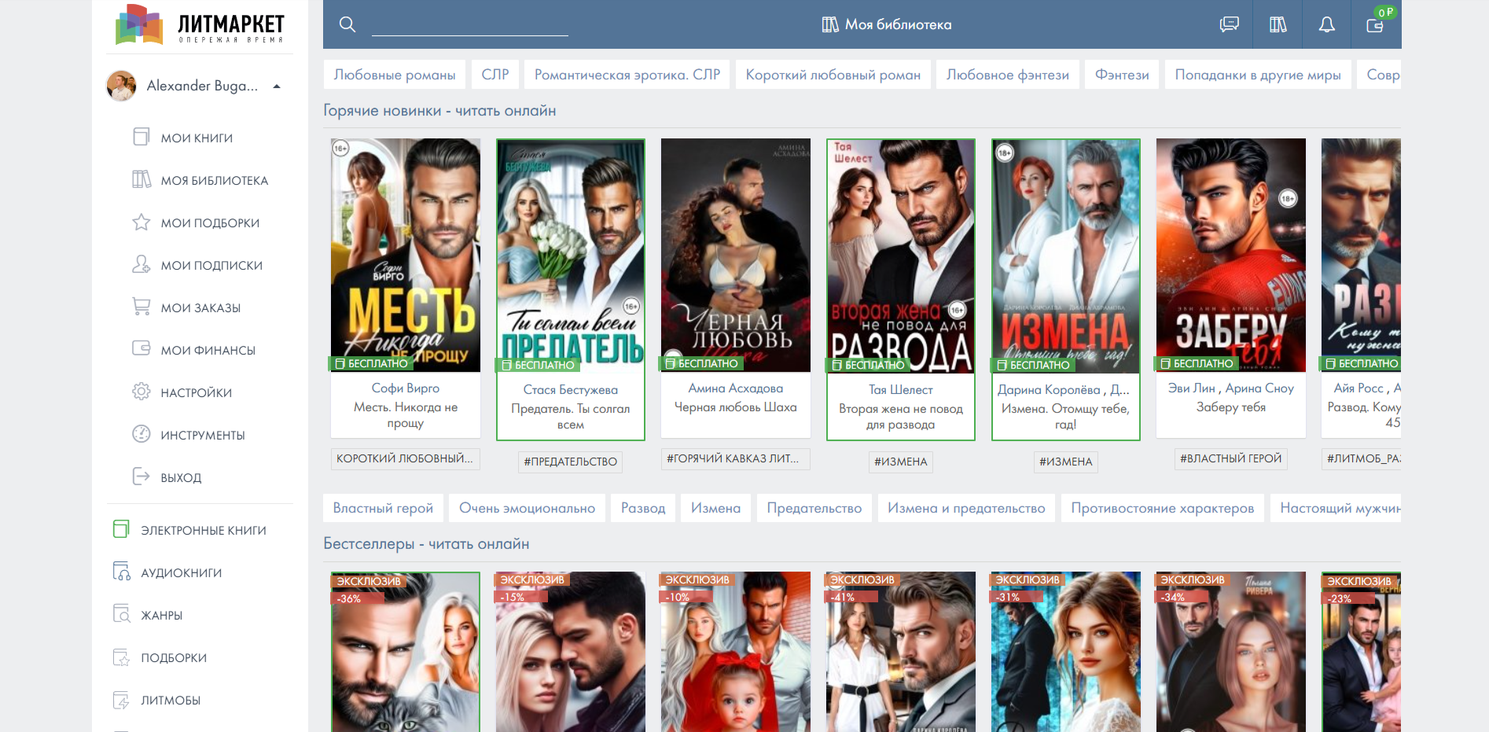Select the Очень эмоционально tag
Image resolution: width=1489 pixels, height=732 pixels.
[528, 508]
